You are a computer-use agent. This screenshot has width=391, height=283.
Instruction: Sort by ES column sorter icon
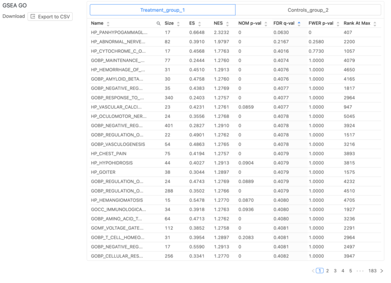point(200,23)
